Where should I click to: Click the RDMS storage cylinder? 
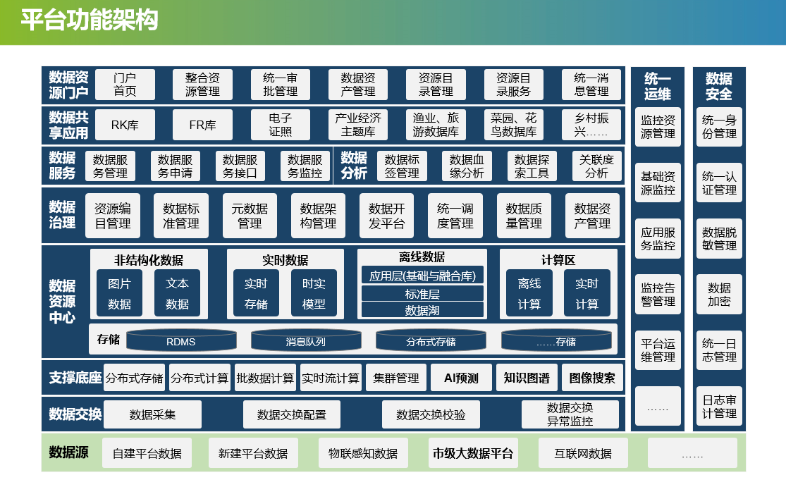pos(181,340)
